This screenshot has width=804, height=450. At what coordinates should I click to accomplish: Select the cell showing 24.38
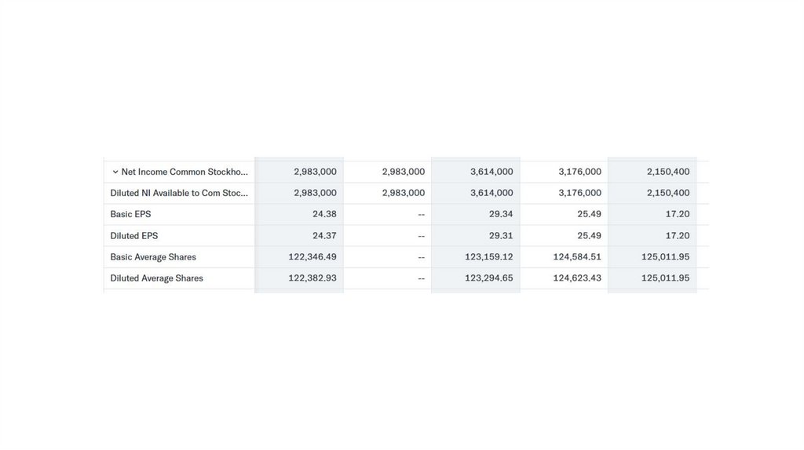pos(324,214)
